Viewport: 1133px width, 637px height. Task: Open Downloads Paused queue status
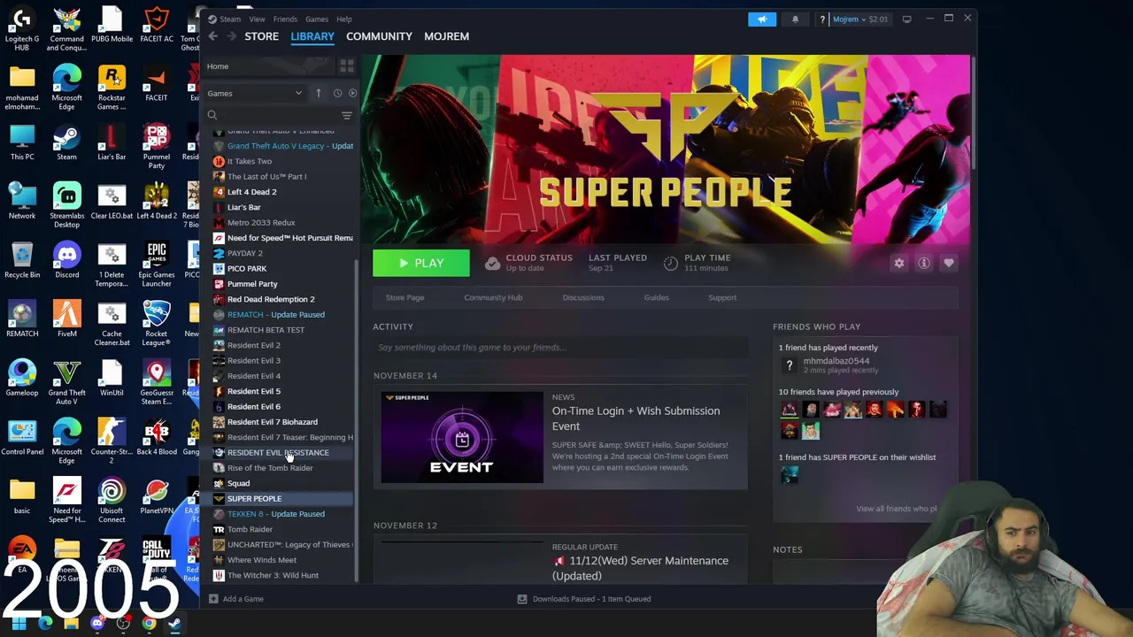(584, 599)
